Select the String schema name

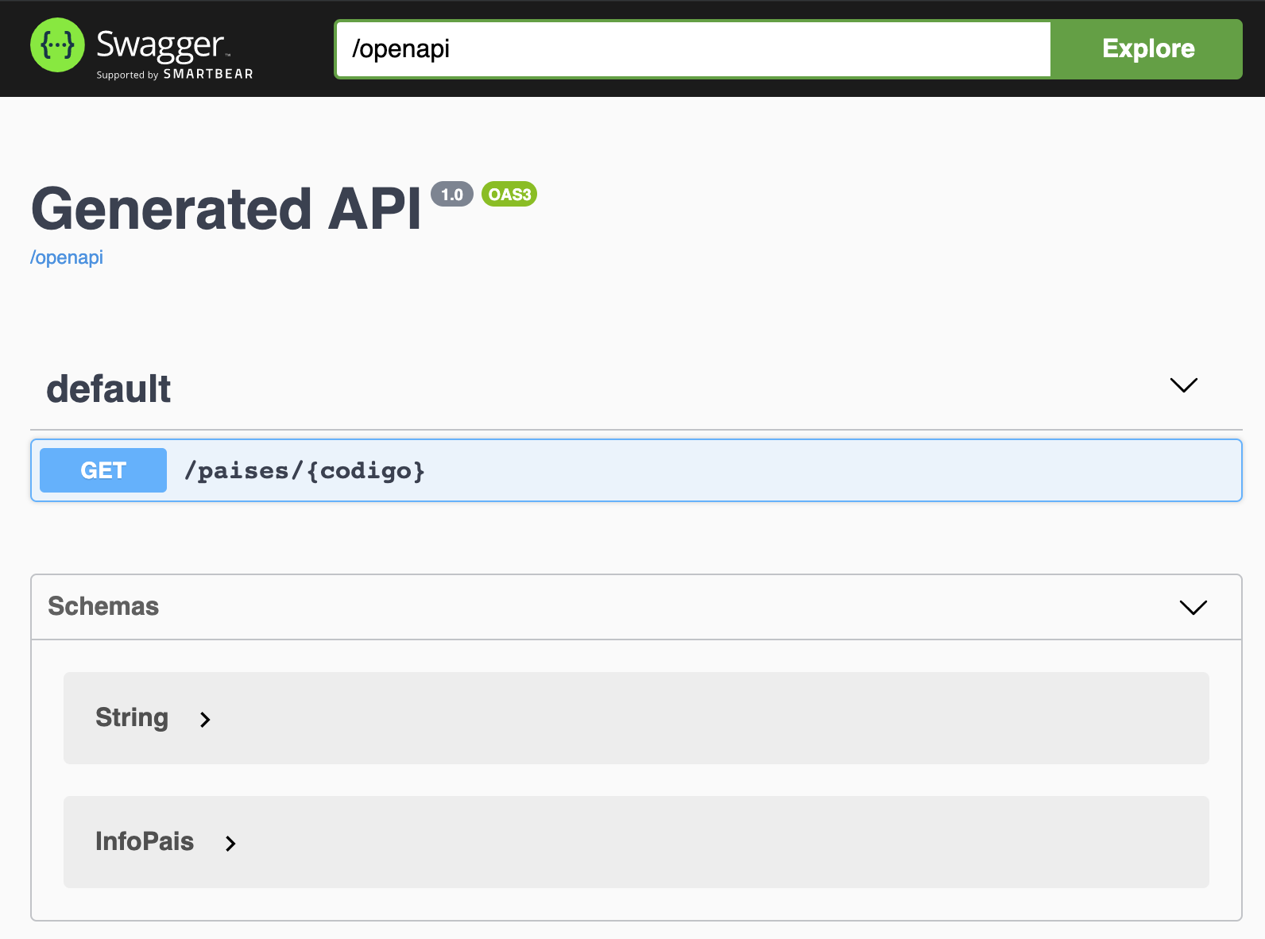click(132, 717)
